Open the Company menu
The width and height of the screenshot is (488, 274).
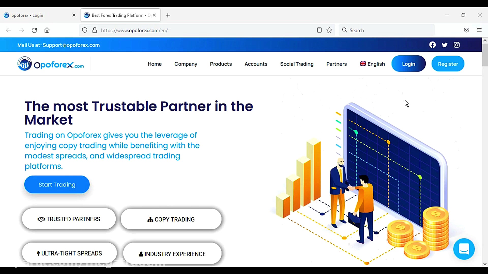(x=186, y=64)
